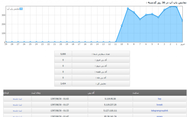Click the blue legend swatch for نمایش پاپ آپ
Screen dimensions: 187x117
[21, 9]
